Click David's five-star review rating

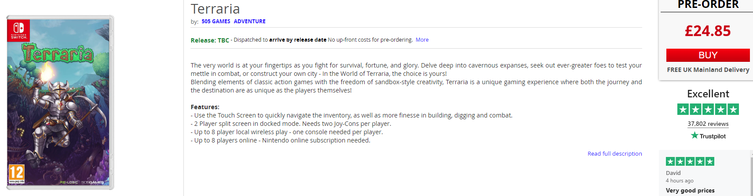[690, 161]
